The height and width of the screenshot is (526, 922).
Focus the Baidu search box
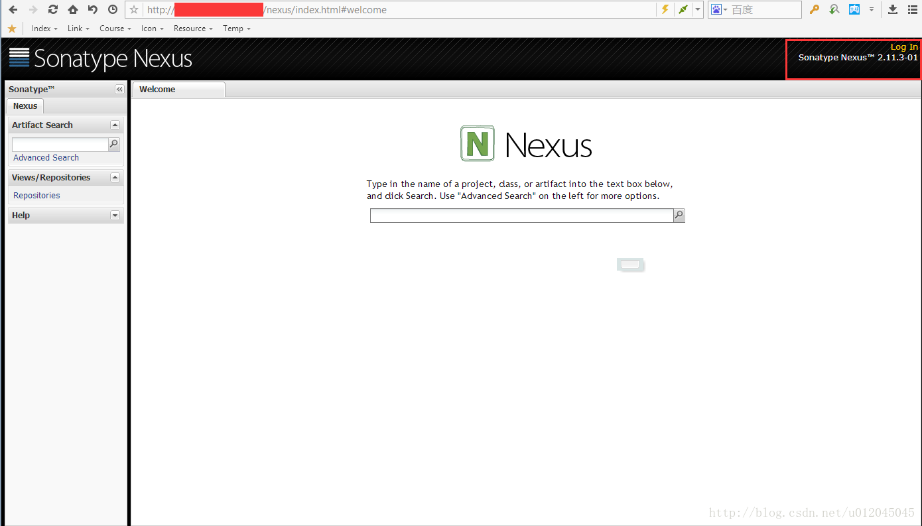(x=765, y=9)
